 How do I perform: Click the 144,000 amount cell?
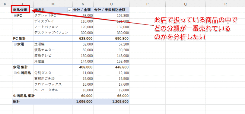coord(83,62)
